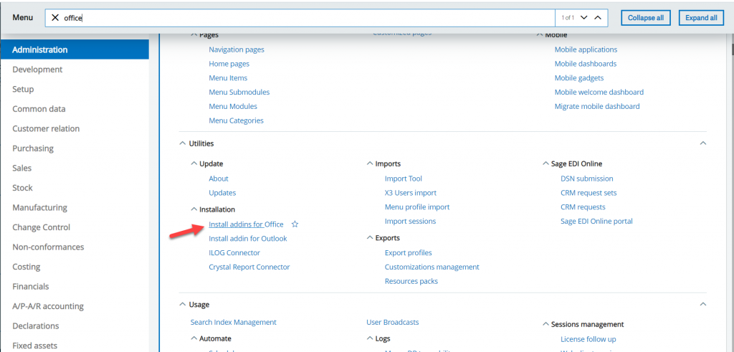Open the X3 Users import link
734x352 pixels.
pos(411,192)
